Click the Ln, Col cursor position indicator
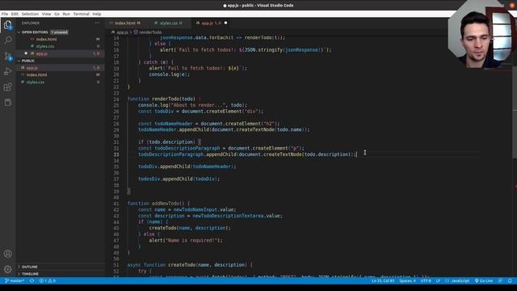The width and height of the screenshot is (517, 291). [x=383, y=280]
